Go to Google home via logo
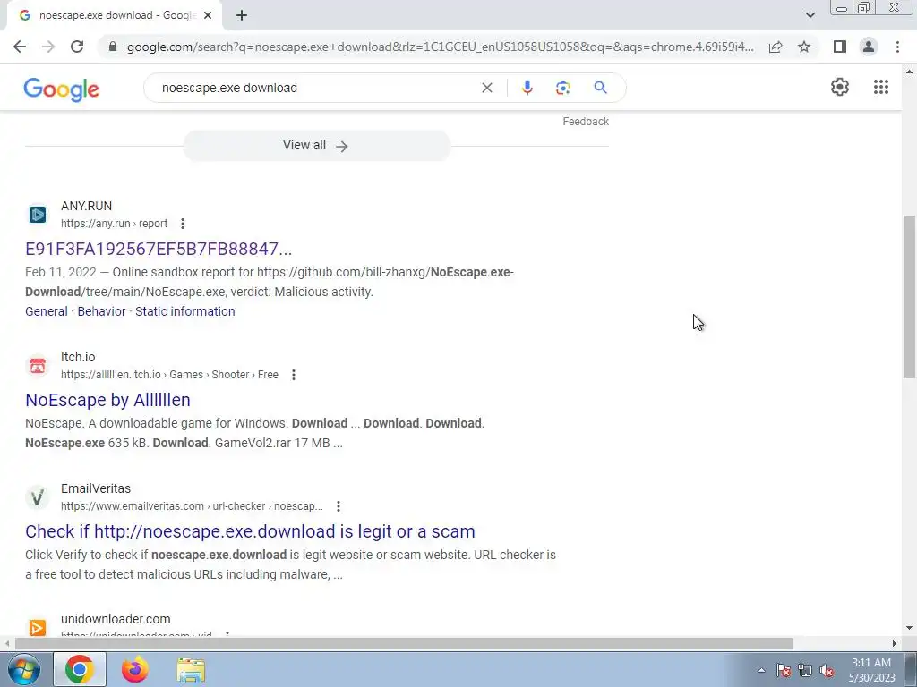The image size is (917, 687). point(62,89)
